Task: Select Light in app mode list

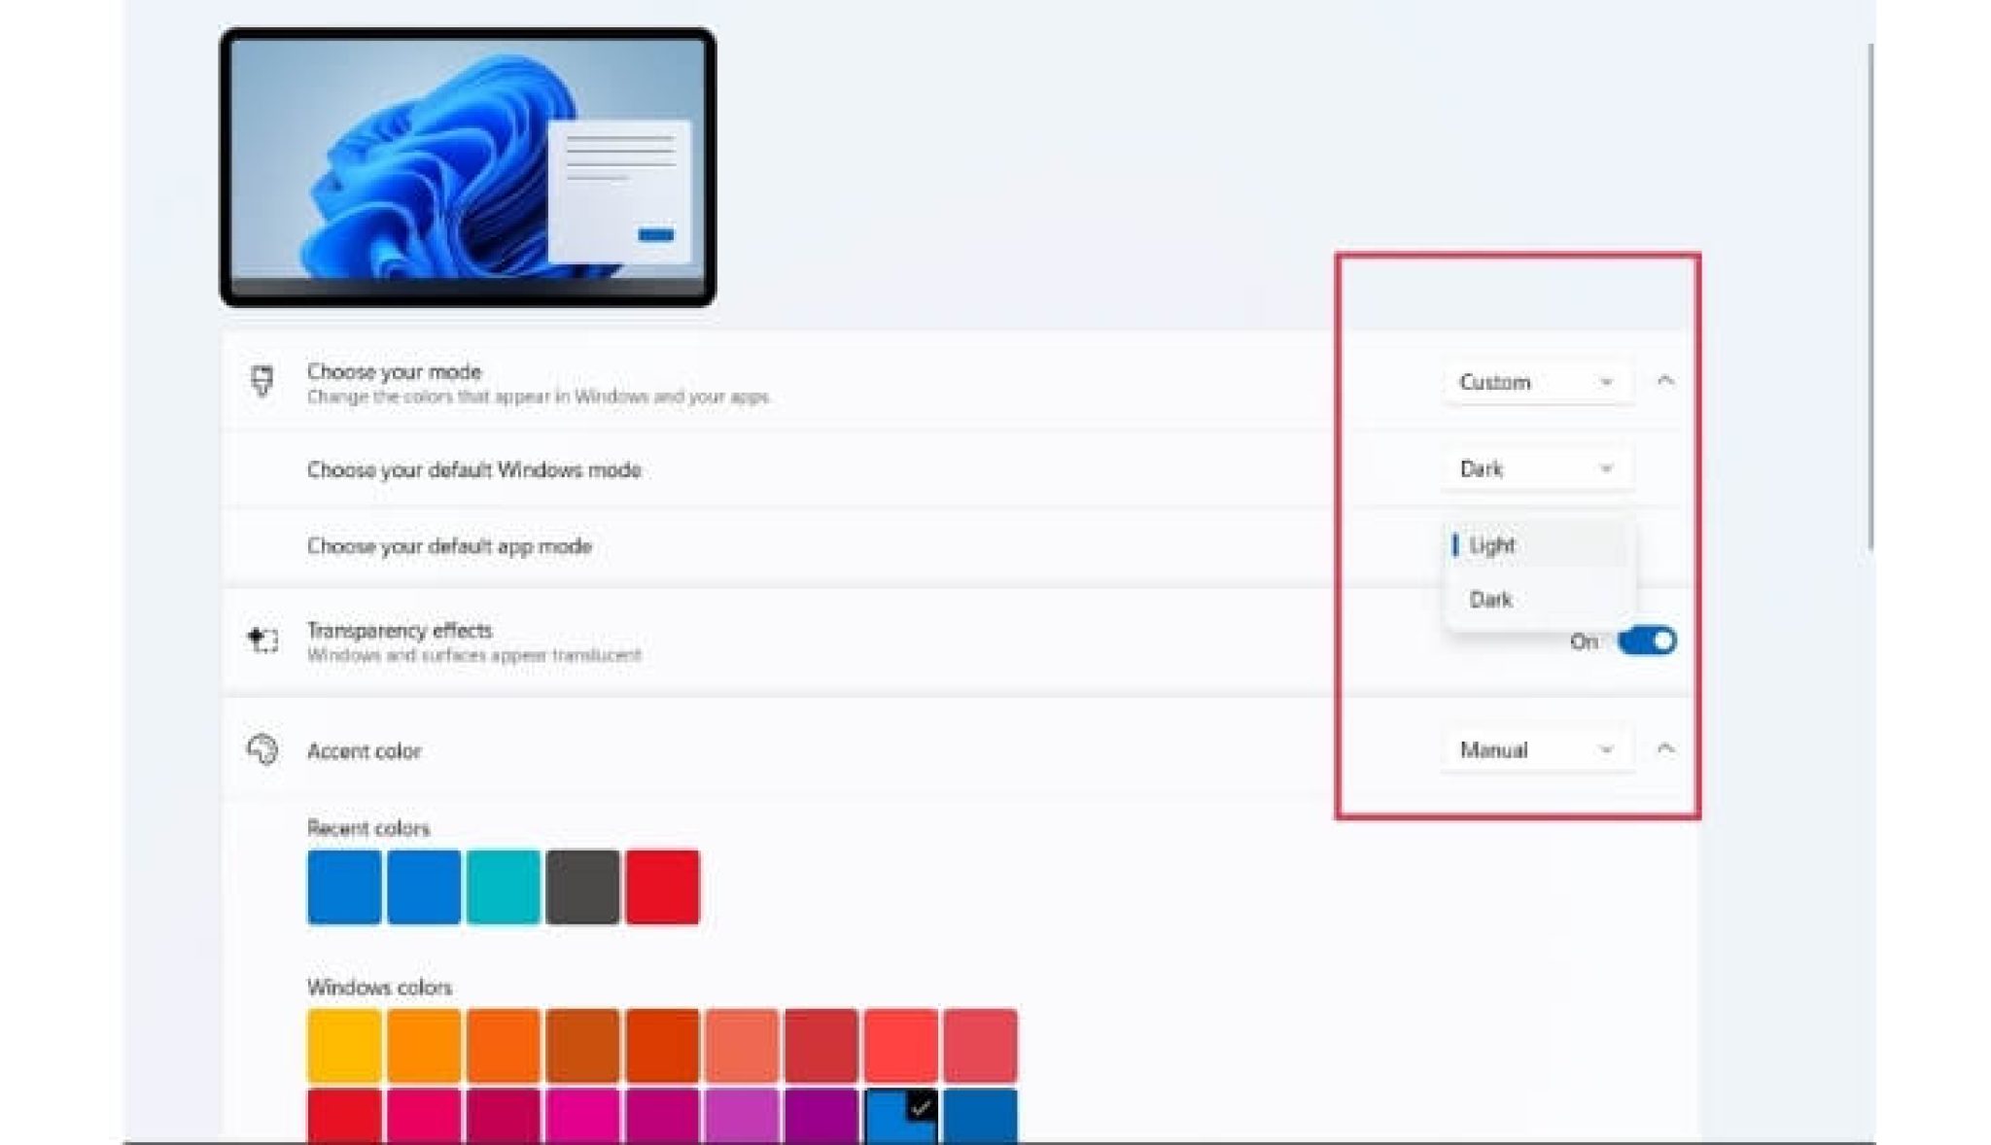Action: [1538, 545]
